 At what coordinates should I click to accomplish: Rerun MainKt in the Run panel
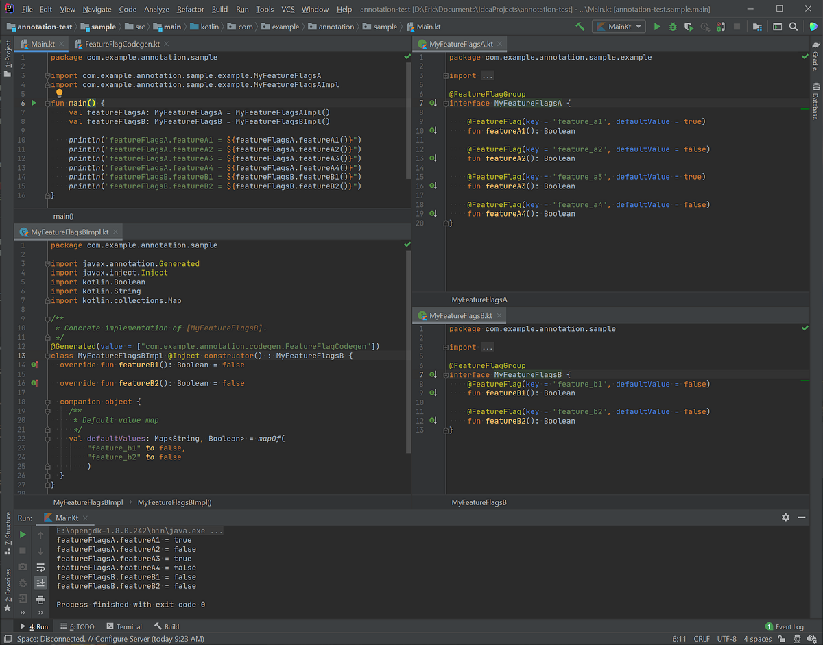click(x=23, y=535)
